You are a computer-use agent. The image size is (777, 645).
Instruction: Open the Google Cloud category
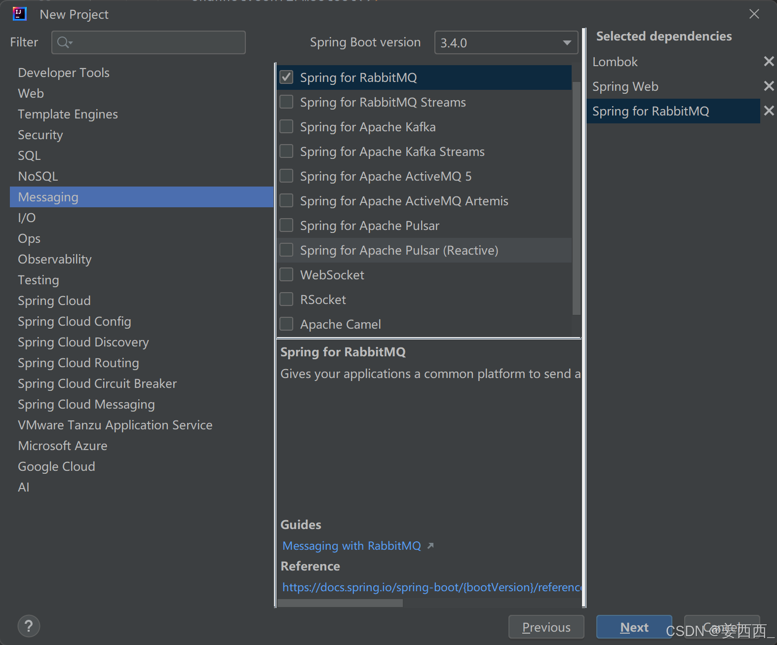tap(142, 466)
